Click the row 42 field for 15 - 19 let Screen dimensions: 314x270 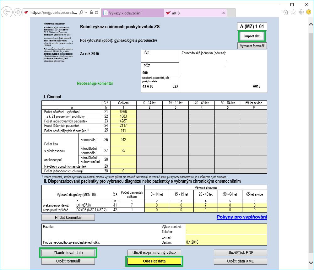[181, 210]
